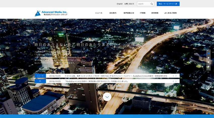Viewport: 214px width, 118px height.
Task: Click previous arrow on ニュース ticker row
Action: click(x=173, y=76)
